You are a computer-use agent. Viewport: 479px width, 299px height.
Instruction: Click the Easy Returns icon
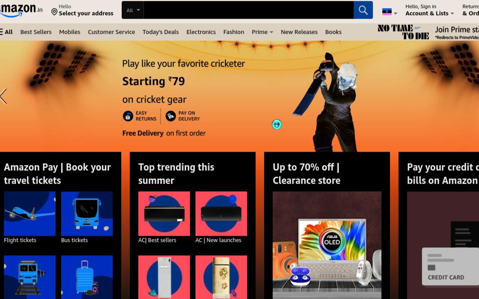[128, 116]
